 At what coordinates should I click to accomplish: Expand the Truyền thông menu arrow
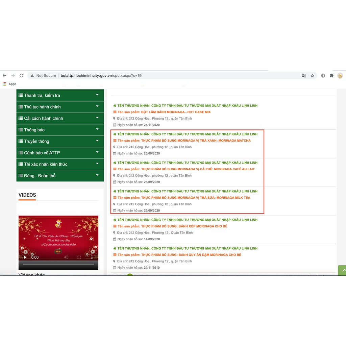click(97, 141)
